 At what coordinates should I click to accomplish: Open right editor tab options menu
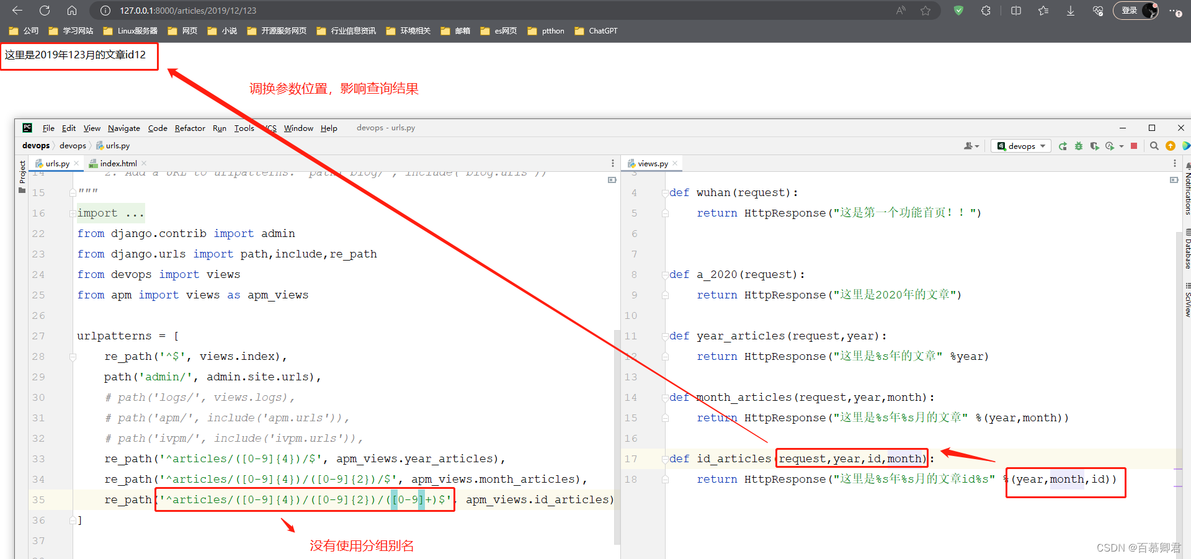coord(1174,163)
